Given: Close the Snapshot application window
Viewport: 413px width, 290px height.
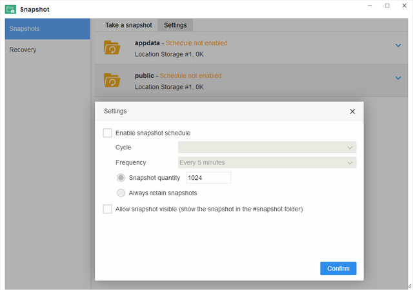Looking at the screenshot, I should click(405, 6).
